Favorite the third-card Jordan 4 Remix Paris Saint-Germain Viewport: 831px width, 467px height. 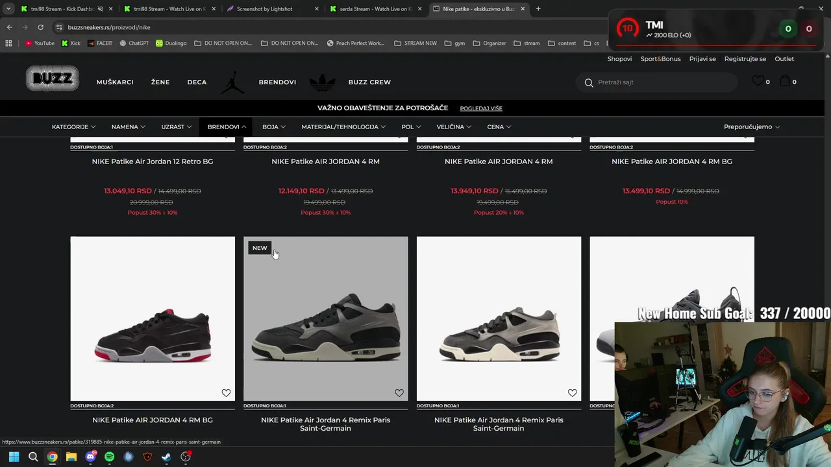coord(572,392)
